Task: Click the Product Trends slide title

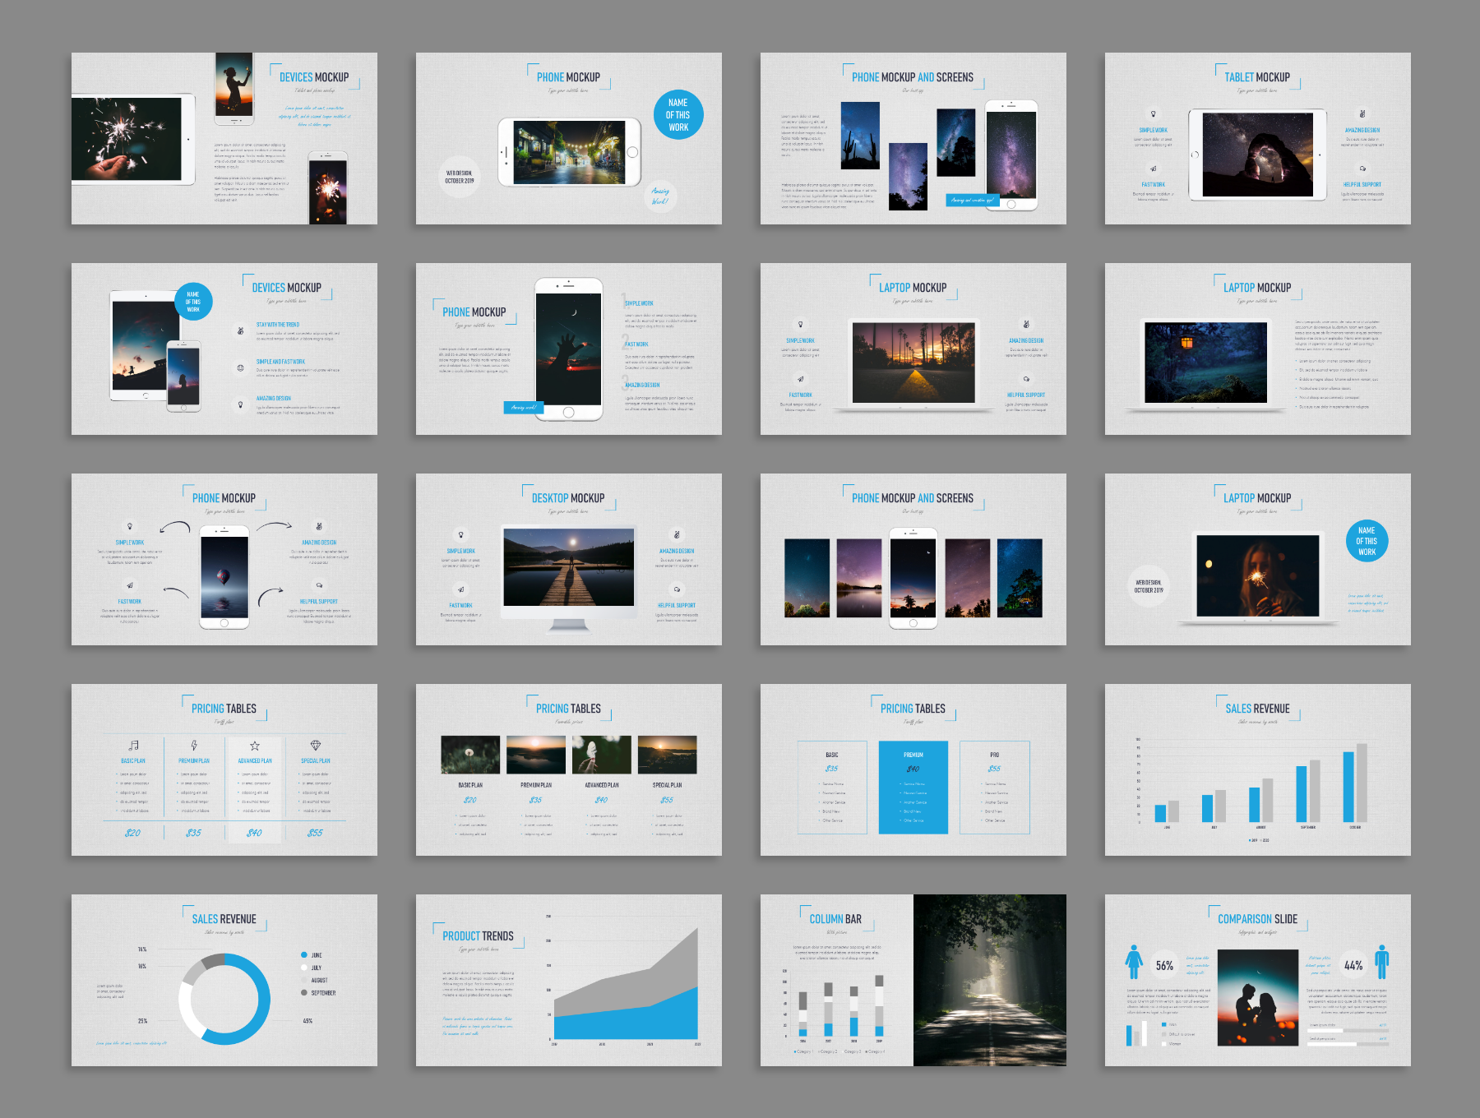Action: (x=478, y=936)
